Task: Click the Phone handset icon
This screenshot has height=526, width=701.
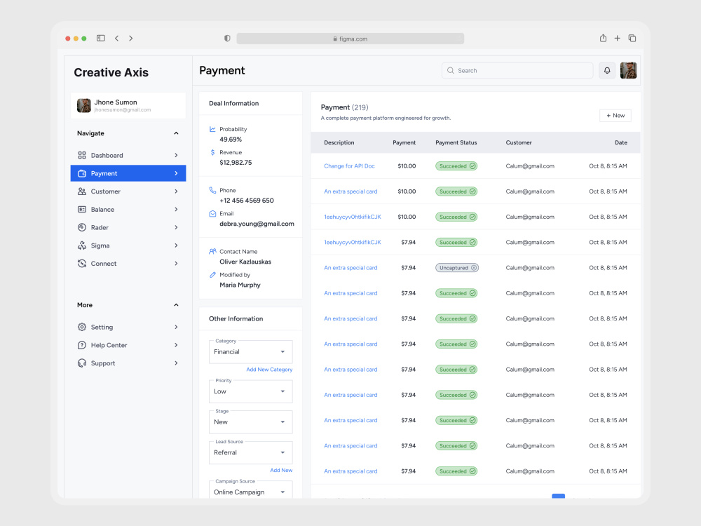Action: [212, 190]
